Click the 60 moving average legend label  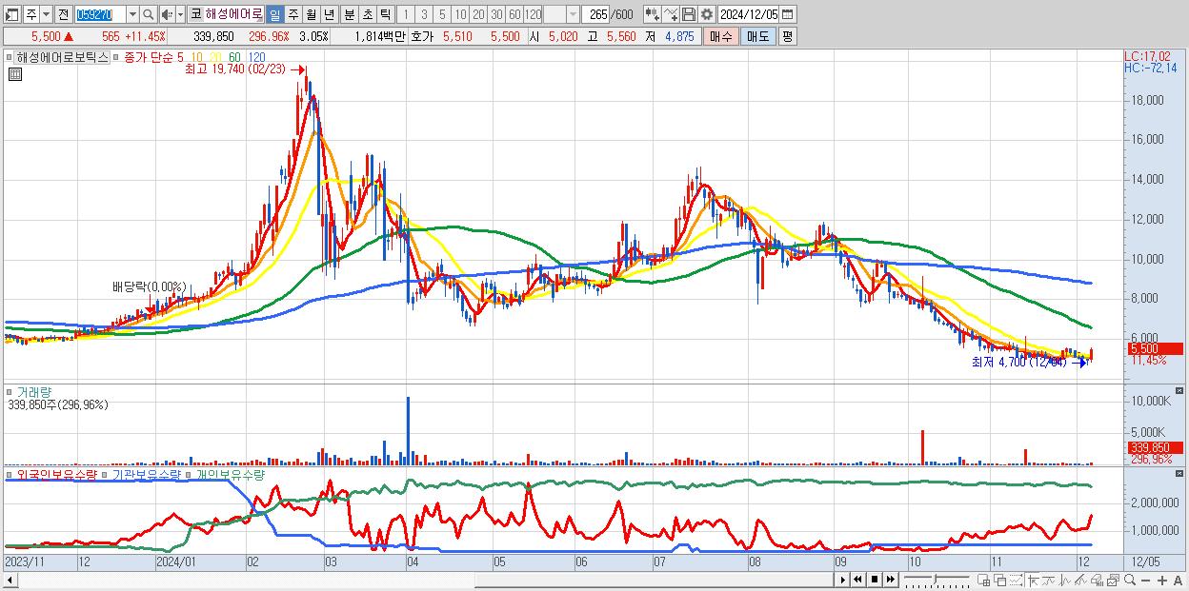point(234,57)
